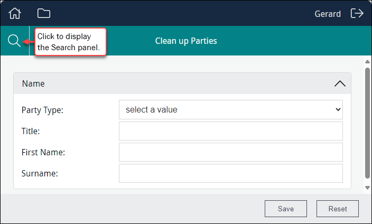Open the Party Type dropdown
The width and height of the screenshot is (372, 224).
tap(230, 110)
